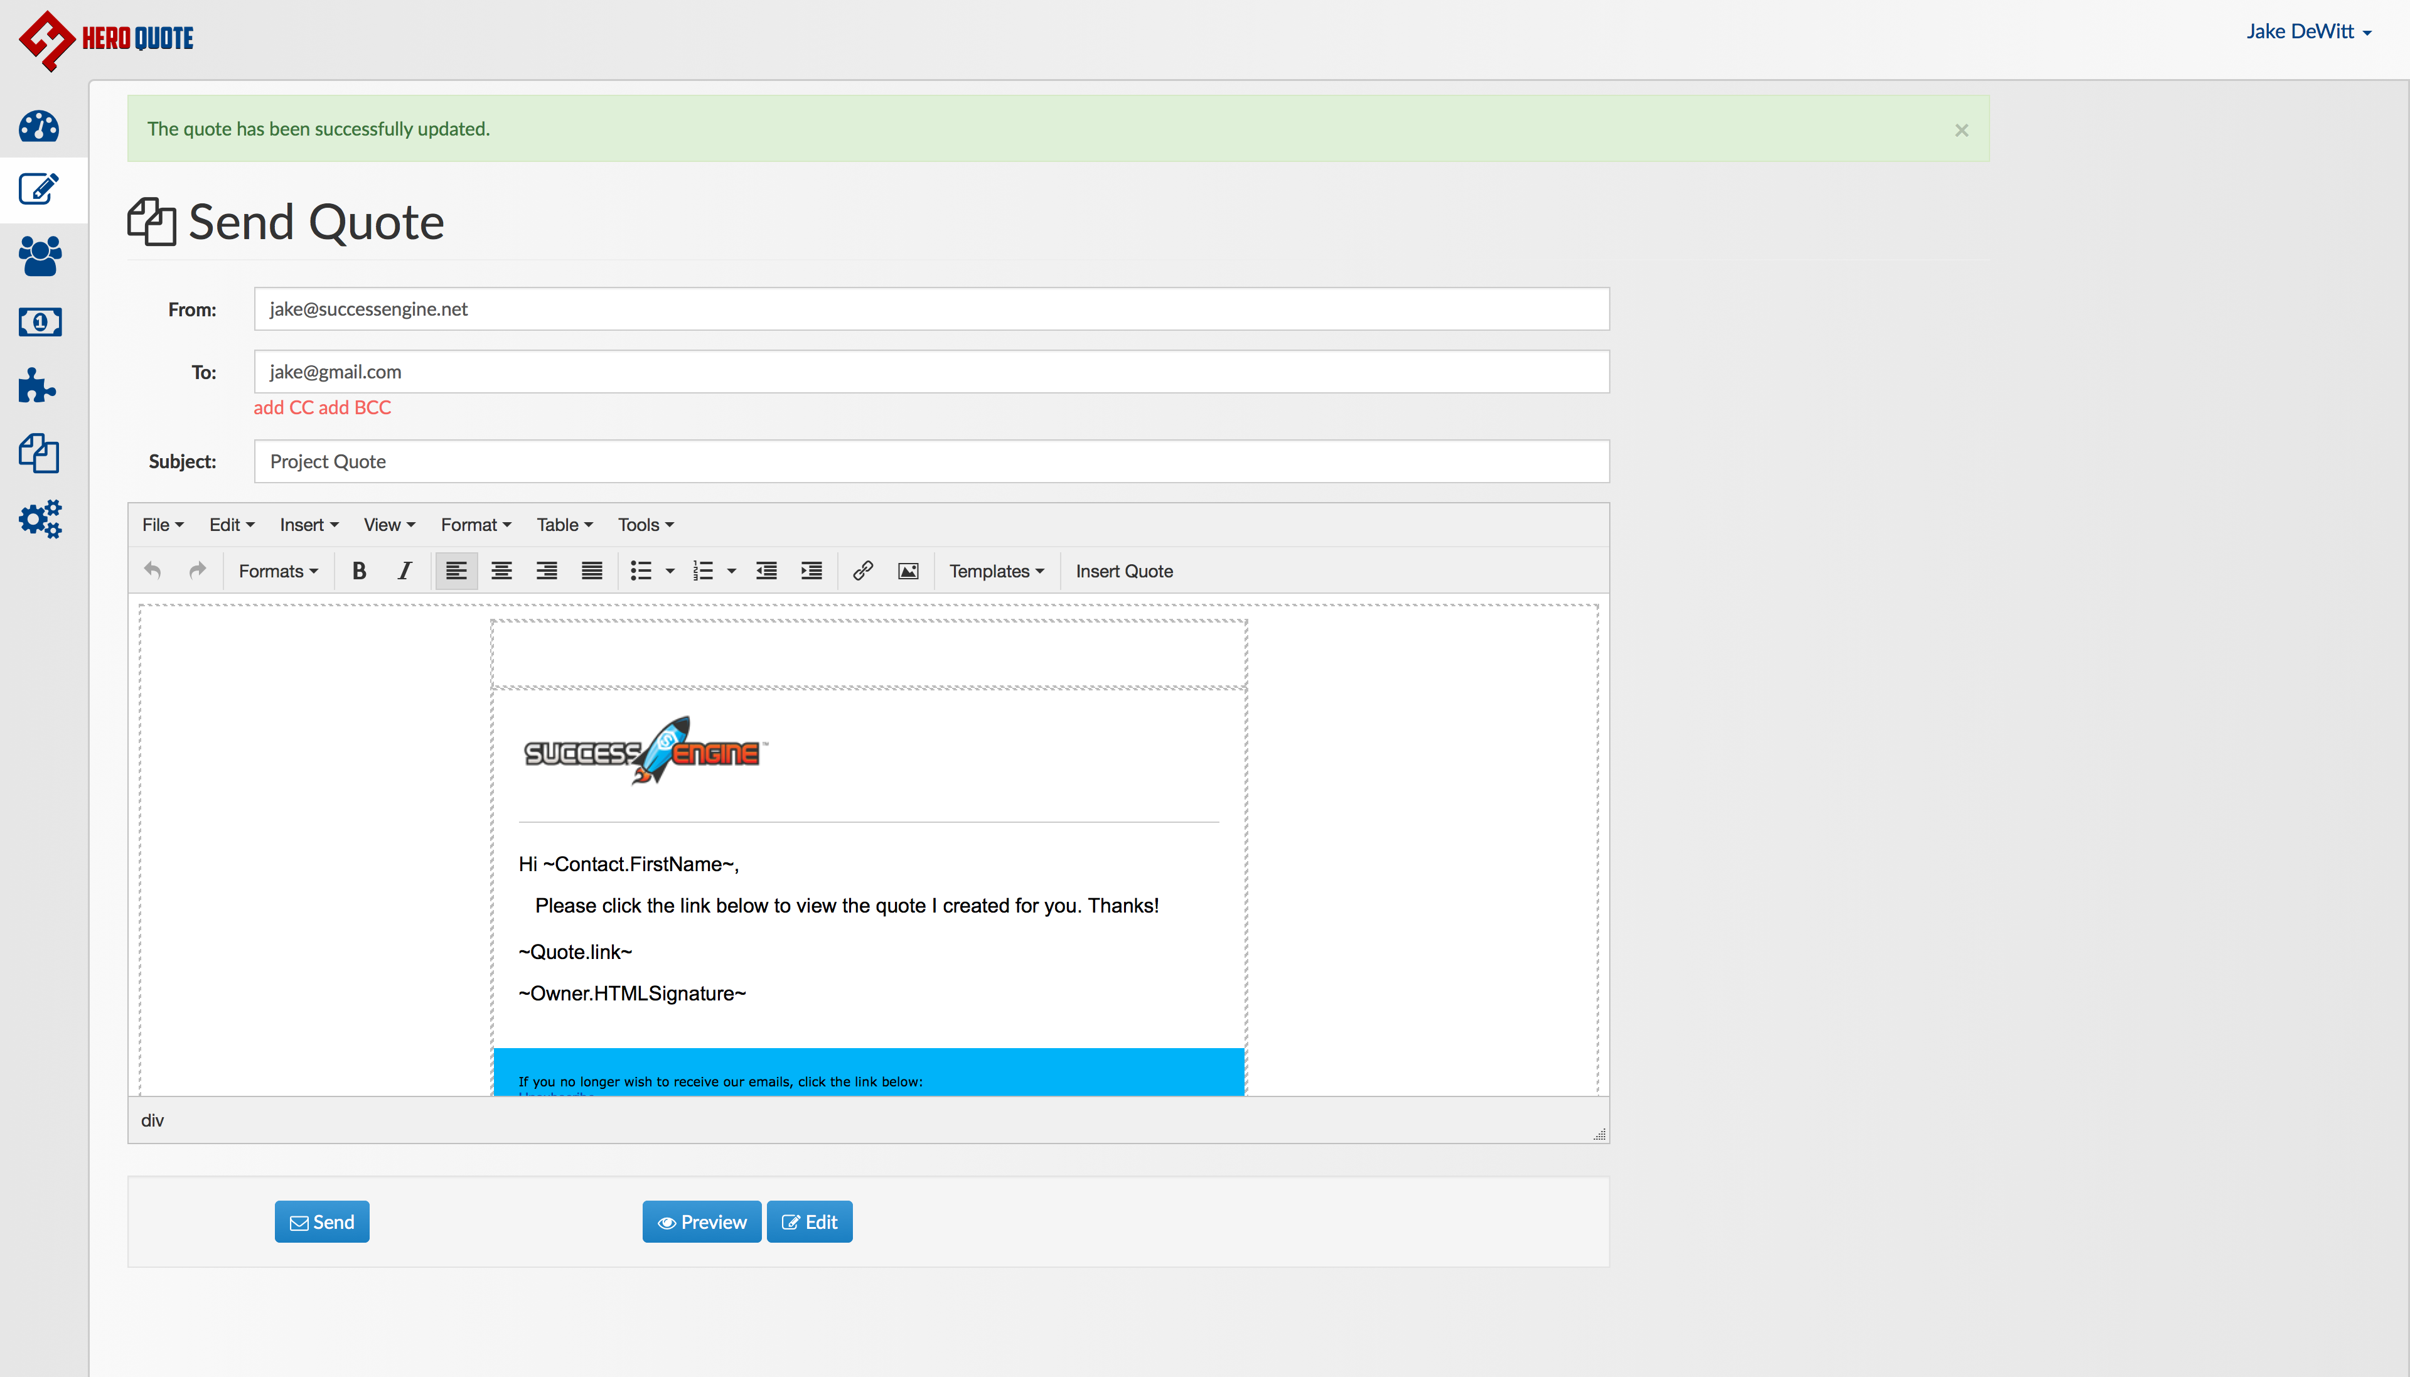Click the insert image toolbar icon
Image resolution: width=2410 pixels, height=1377 pixels.
tap(908, 571)
